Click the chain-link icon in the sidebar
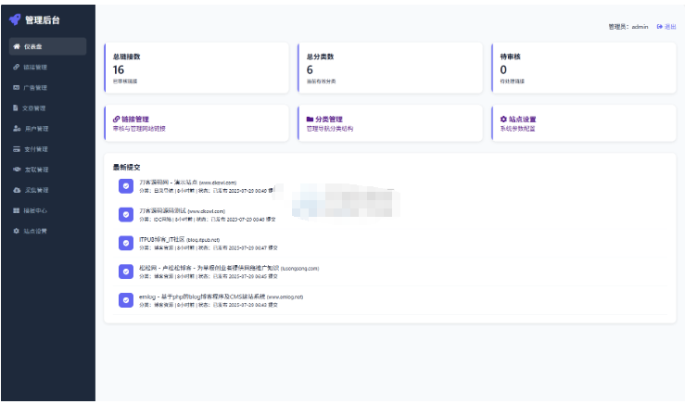 click(16, 67)
